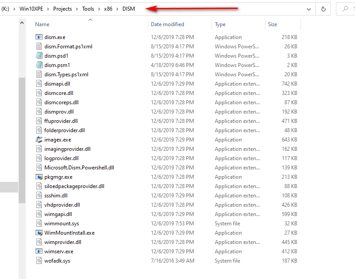Viewport: 355px width, 279px height.
Task: Click the 742 KB size cell
Action: (x=289, y=84)
